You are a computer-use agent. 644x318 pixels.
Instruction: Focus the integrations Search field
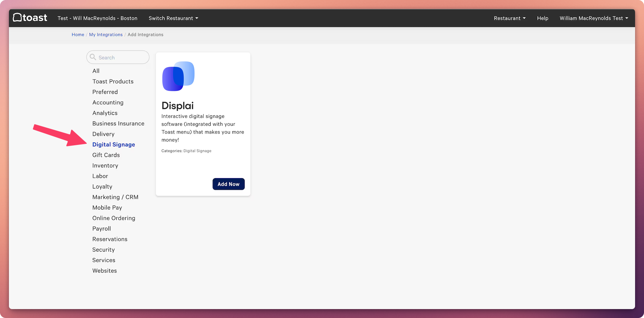point(118,57)
